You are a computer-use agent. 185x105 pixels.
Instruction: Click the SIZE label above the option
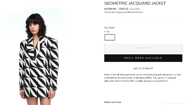point(107,32)
